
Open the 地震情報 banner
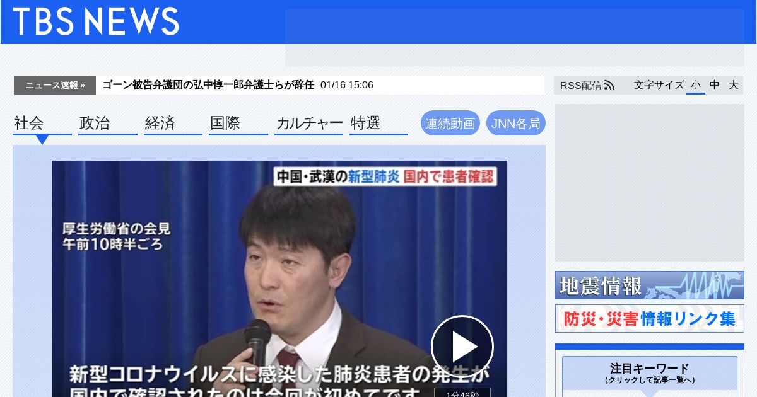[x=650, y=285]
